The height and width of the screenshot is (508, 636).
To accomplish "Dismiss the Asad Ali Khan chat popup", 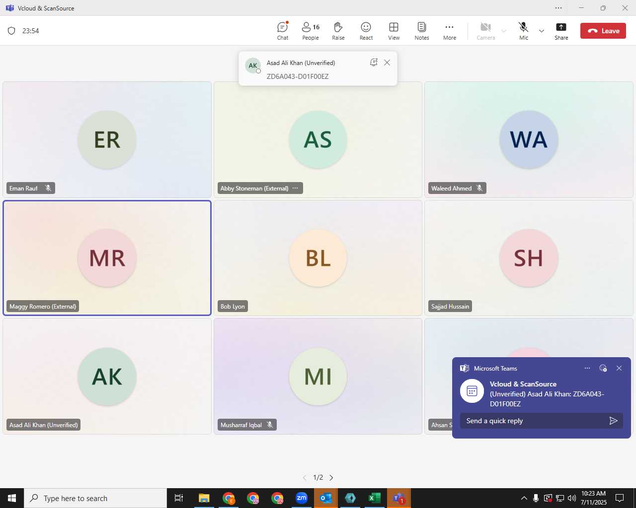I will tap(387, 63).
